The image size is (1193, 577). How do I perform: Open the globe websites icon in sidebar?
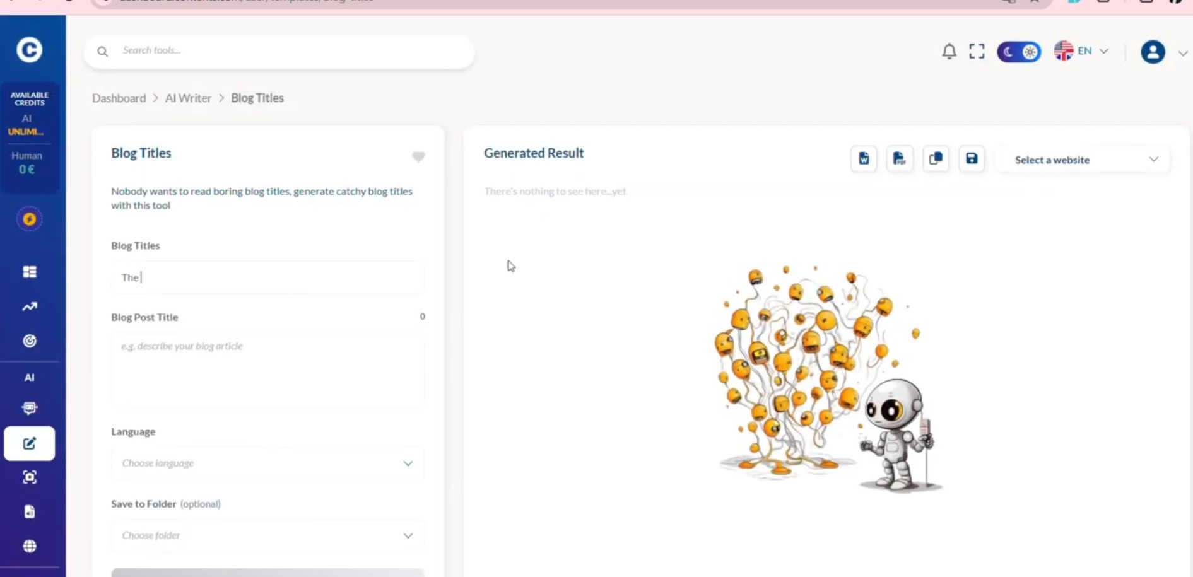pyautogui.click(x=30, y=546)
